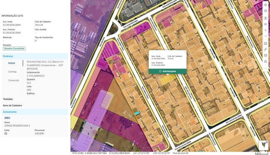270x155 pixels.
Task: Open more tools ellipsis in map toolbar
Action: click(265, 68)
